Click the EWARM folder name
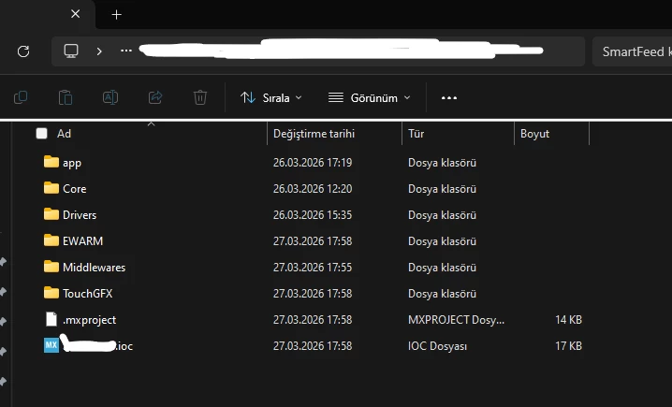Viewport: 672px width, 407px height. [x=82, y=241]
